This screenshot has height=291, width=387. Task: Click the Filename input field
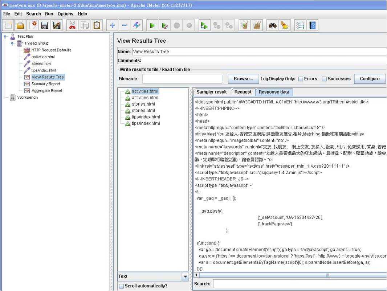point(182,79)
